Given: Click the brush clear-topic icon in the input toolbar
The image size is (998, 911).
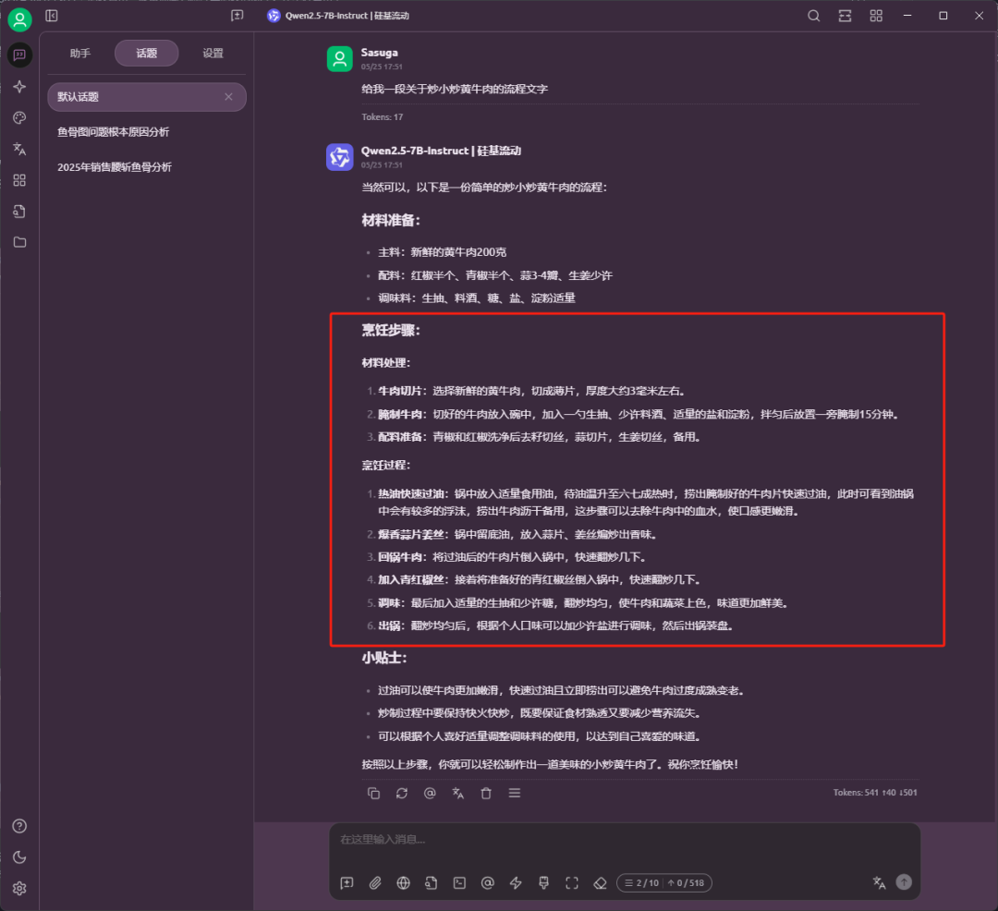Looking at the screenshot, I should pyautogui.click(x=543, y=883).
